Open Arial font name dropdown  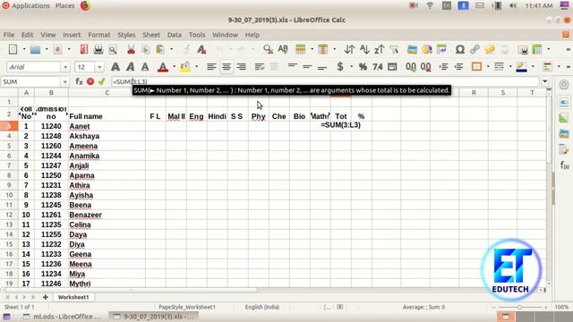(65, 67)
